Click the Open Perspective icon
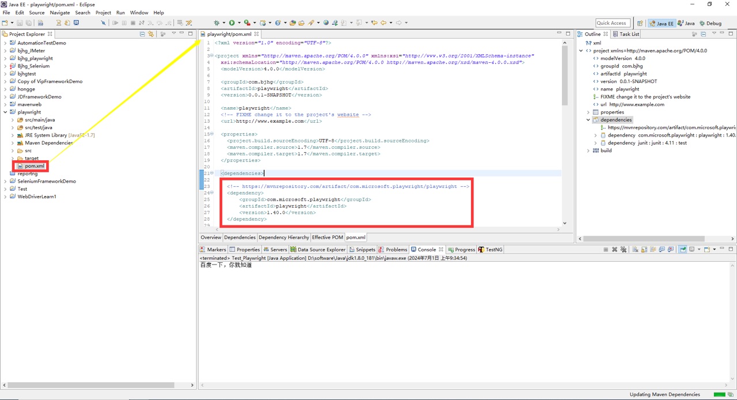This screenshot has width=737, height=400. [x=640, y=23]
